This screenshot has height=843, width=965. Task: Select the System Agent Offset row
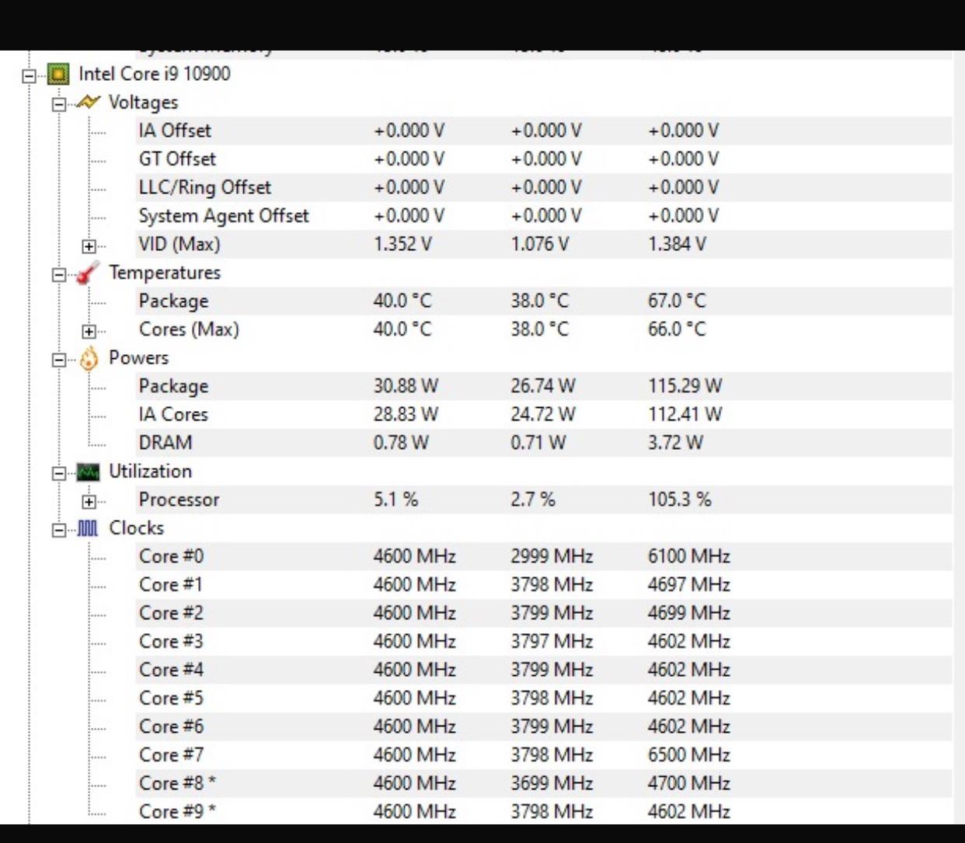(x=544, y=216)
